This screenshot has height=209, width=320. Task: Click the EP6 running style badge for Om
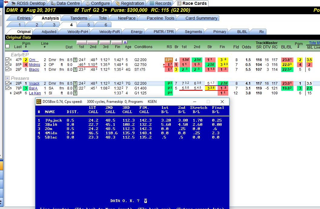pyautogui.click(x=169, y=60)
